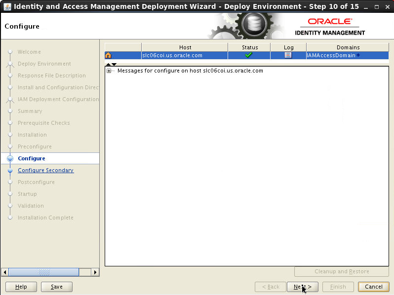
Task: Click the disabled Back button
Action: 271,287
